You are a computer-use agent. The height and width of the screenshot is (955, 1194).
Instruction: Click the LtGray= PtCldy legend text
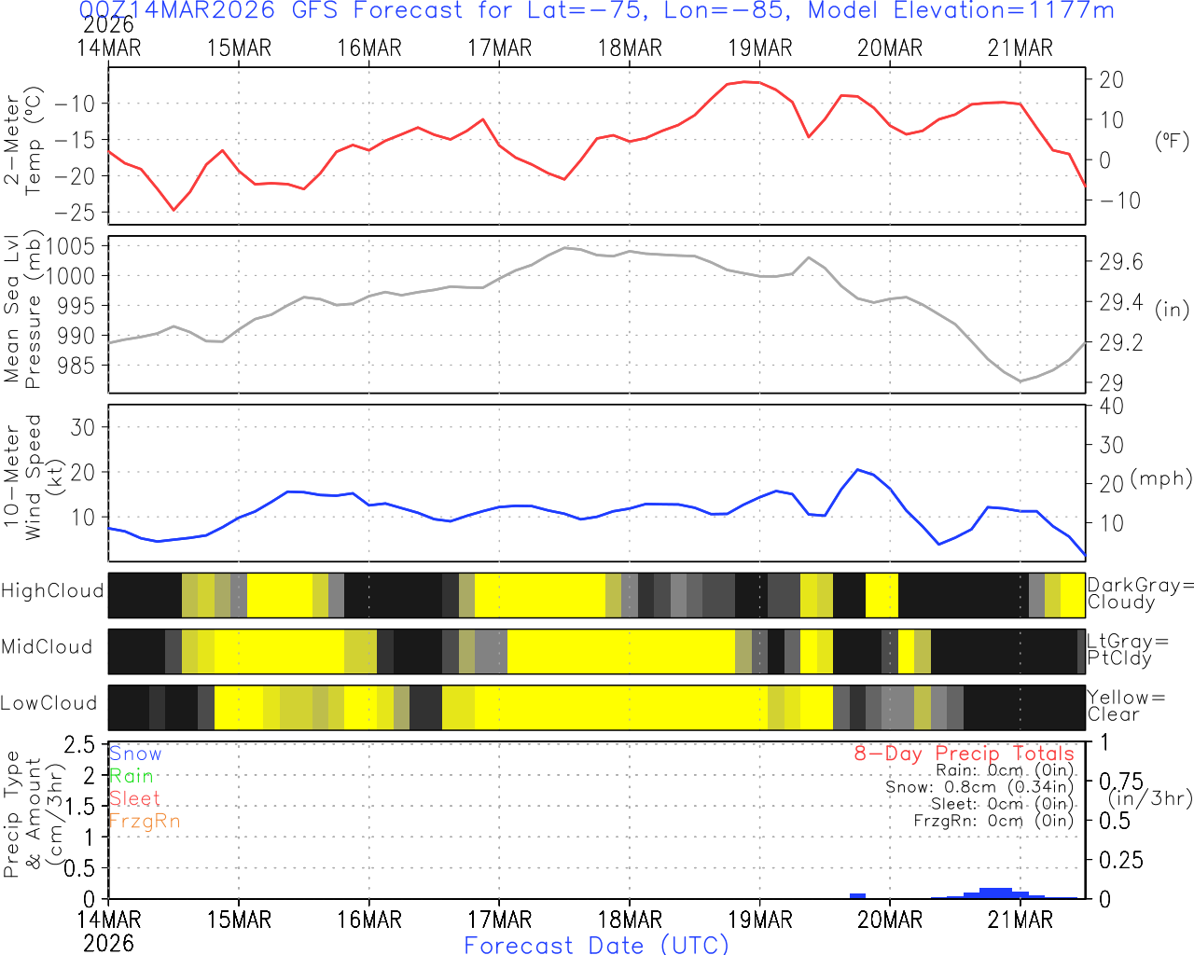[1127, 649]
